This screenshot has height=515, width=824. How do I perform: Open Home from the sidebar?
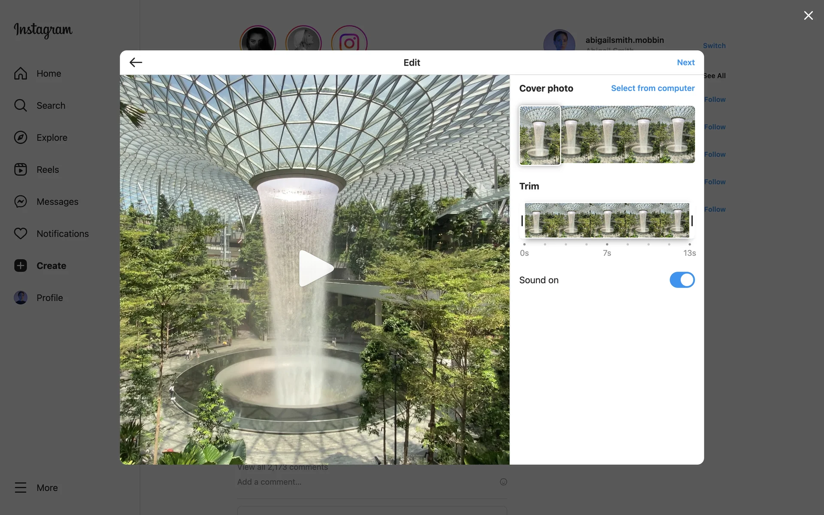[48, 73]
